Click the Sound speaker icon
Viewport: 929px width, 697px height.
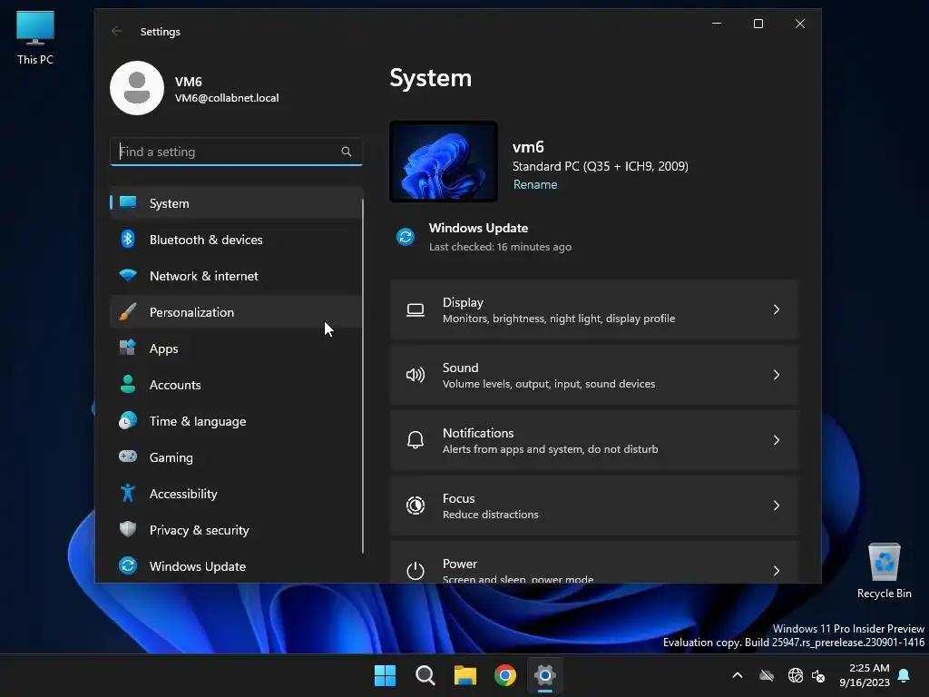[416, 375]
